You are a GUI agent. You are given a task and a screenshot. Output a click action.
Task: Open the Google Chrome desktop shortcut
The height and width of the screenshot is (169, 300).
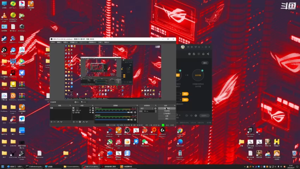(180, 132)
